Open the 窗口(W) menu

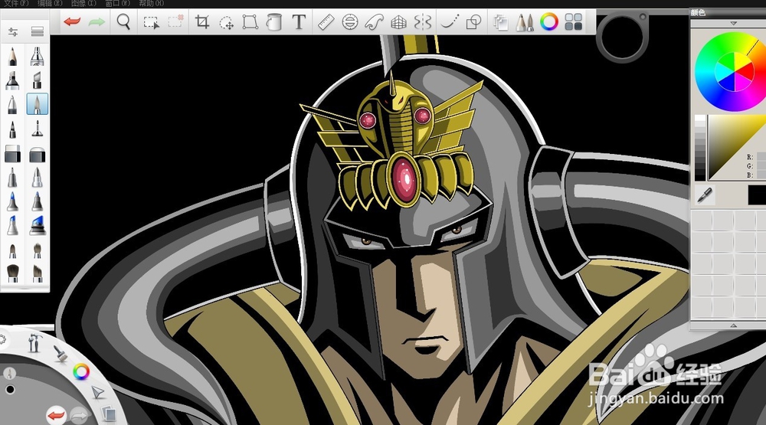[x=118, y=3]
